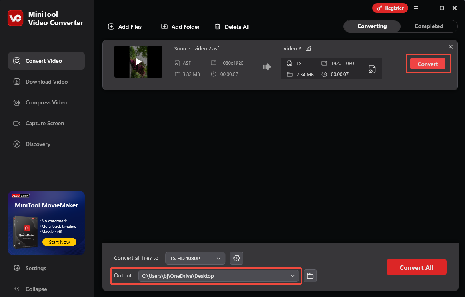Click Convert for video 2
This screenshot has width=465, height=297.
tap(428, 64)
